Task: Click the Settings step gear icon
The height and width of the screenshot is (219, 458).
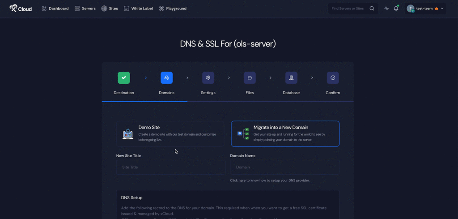Action: click(208, 77)
